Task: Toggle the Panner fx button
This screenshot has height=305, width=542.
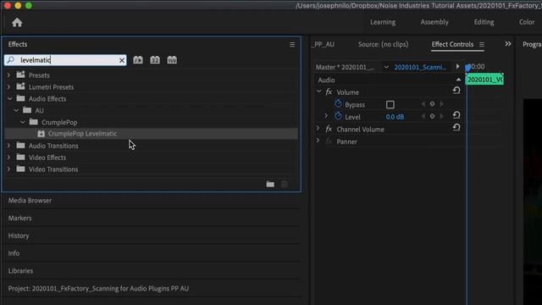Action: [x=329, y=141]
